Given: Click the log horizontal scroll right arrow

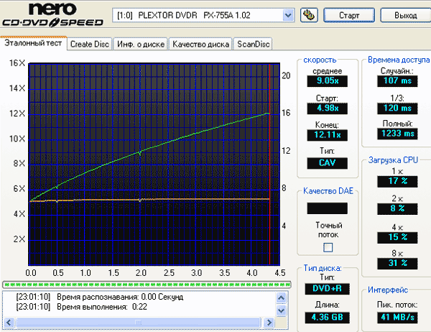Looking at the screenshot, I should coord(269,323).
